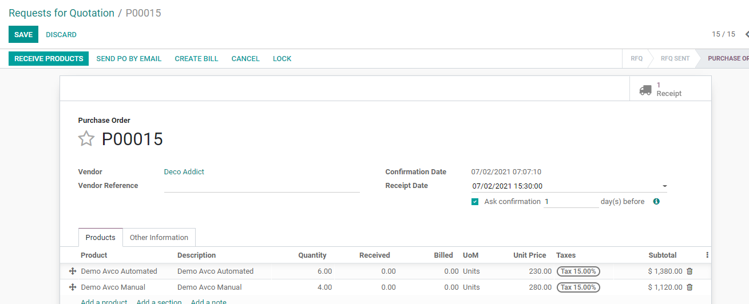The width and height of the screenshot is (749, 304).
Task: Select the Products tab
Action: point(101,238)
